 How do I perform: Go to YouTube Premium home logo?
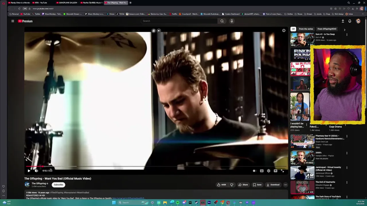[25, 21]
